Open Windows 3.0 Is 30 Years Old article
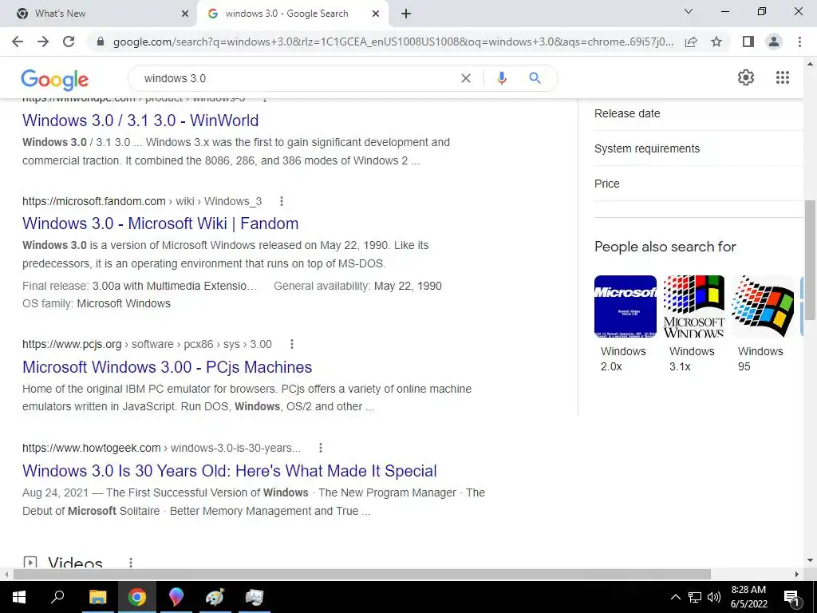Viewport: 817px width, 613px height. [230, 471]
